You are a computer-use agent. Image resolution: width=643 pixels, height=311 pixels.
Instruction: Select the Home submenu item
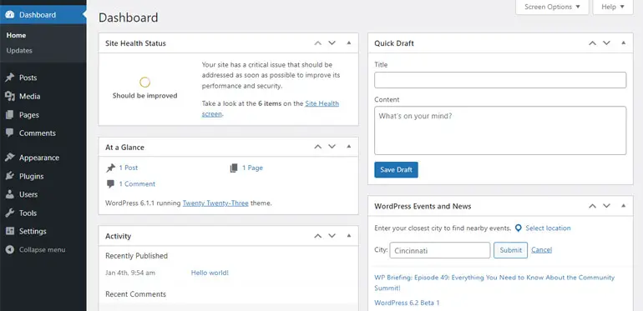click(x=16, y=35)
